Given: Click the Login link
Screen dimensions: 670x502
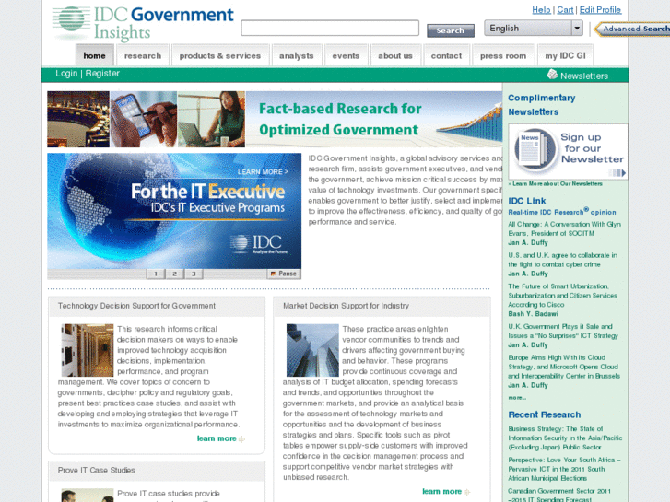Looking at the screenshot, I should 66,73.
